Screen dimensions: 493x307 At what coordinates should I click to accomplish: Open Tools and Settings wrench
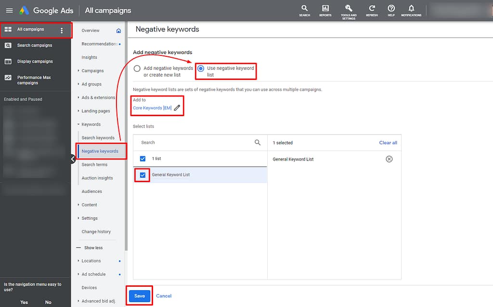tap(349, 10)
